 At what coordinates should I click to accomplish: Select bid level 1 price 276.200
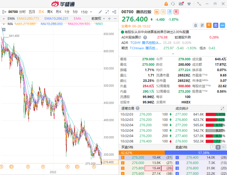click(x=138, y=157)
